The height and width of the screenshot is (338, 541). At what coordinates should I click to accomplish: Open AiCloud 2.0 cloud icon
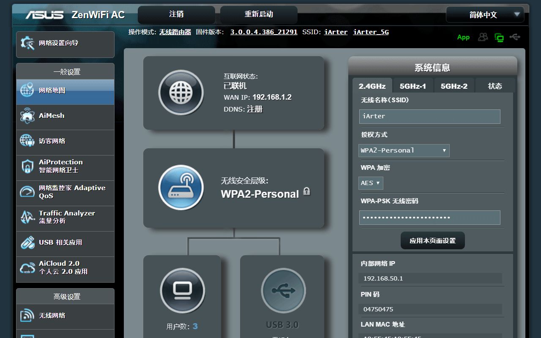[x=27, y=268]
